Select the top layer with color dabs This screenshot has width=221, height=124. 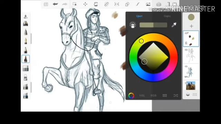pos(191,39)
